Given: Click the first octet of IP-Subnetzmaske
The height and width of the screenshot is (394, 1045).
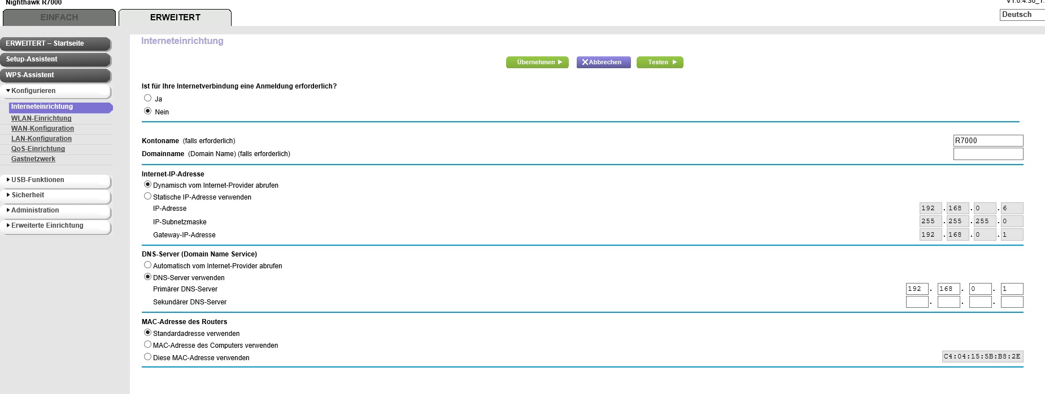Looking at the screenshot, I should pyautogui.click(x=930, y=222).
